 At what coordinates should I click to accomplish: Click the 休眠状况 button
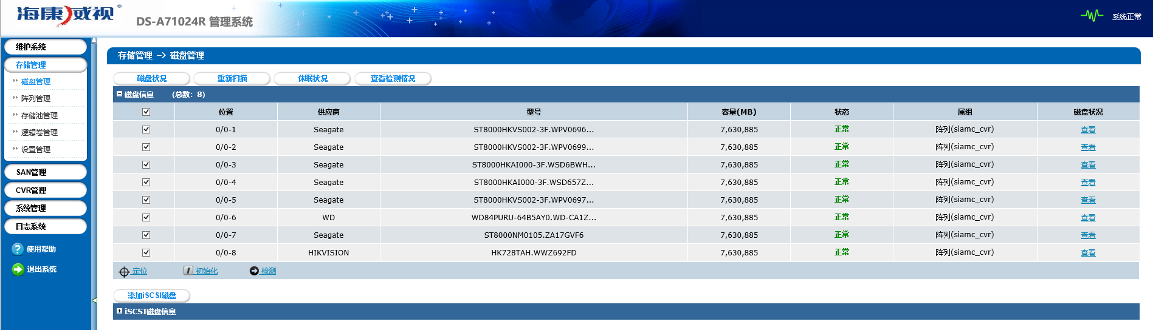click(x=312, y=78)
